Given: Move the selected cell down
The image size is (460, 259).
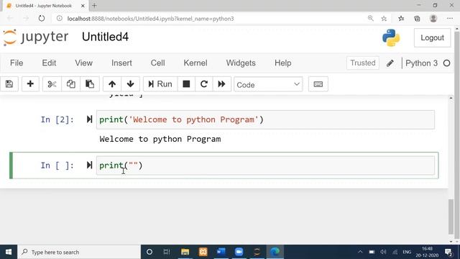Looking at the screenshot, I should [x=131, y=84].
